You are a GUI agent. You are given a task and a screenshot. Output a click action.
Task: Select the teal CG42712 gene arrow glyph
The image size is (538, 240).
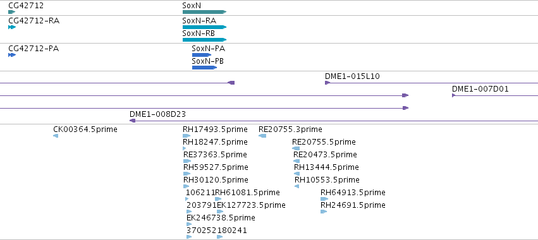[11, 12]
